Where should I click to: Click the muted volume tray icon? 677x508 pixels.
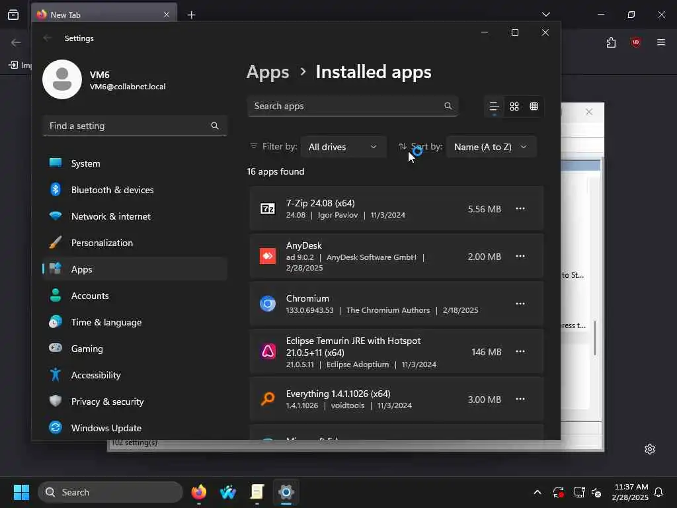pos(596,492)
